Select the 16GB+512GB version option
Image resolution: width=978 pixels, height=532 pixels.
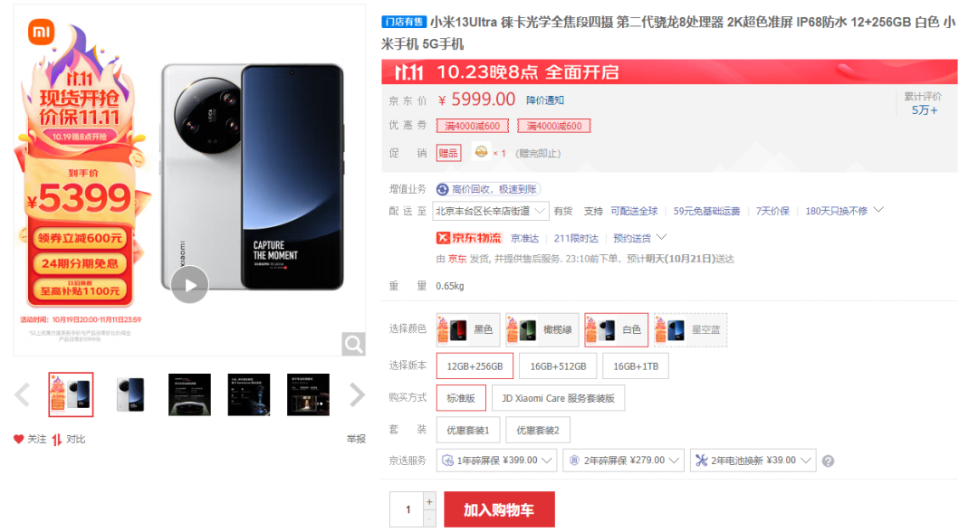click(558, 366)
